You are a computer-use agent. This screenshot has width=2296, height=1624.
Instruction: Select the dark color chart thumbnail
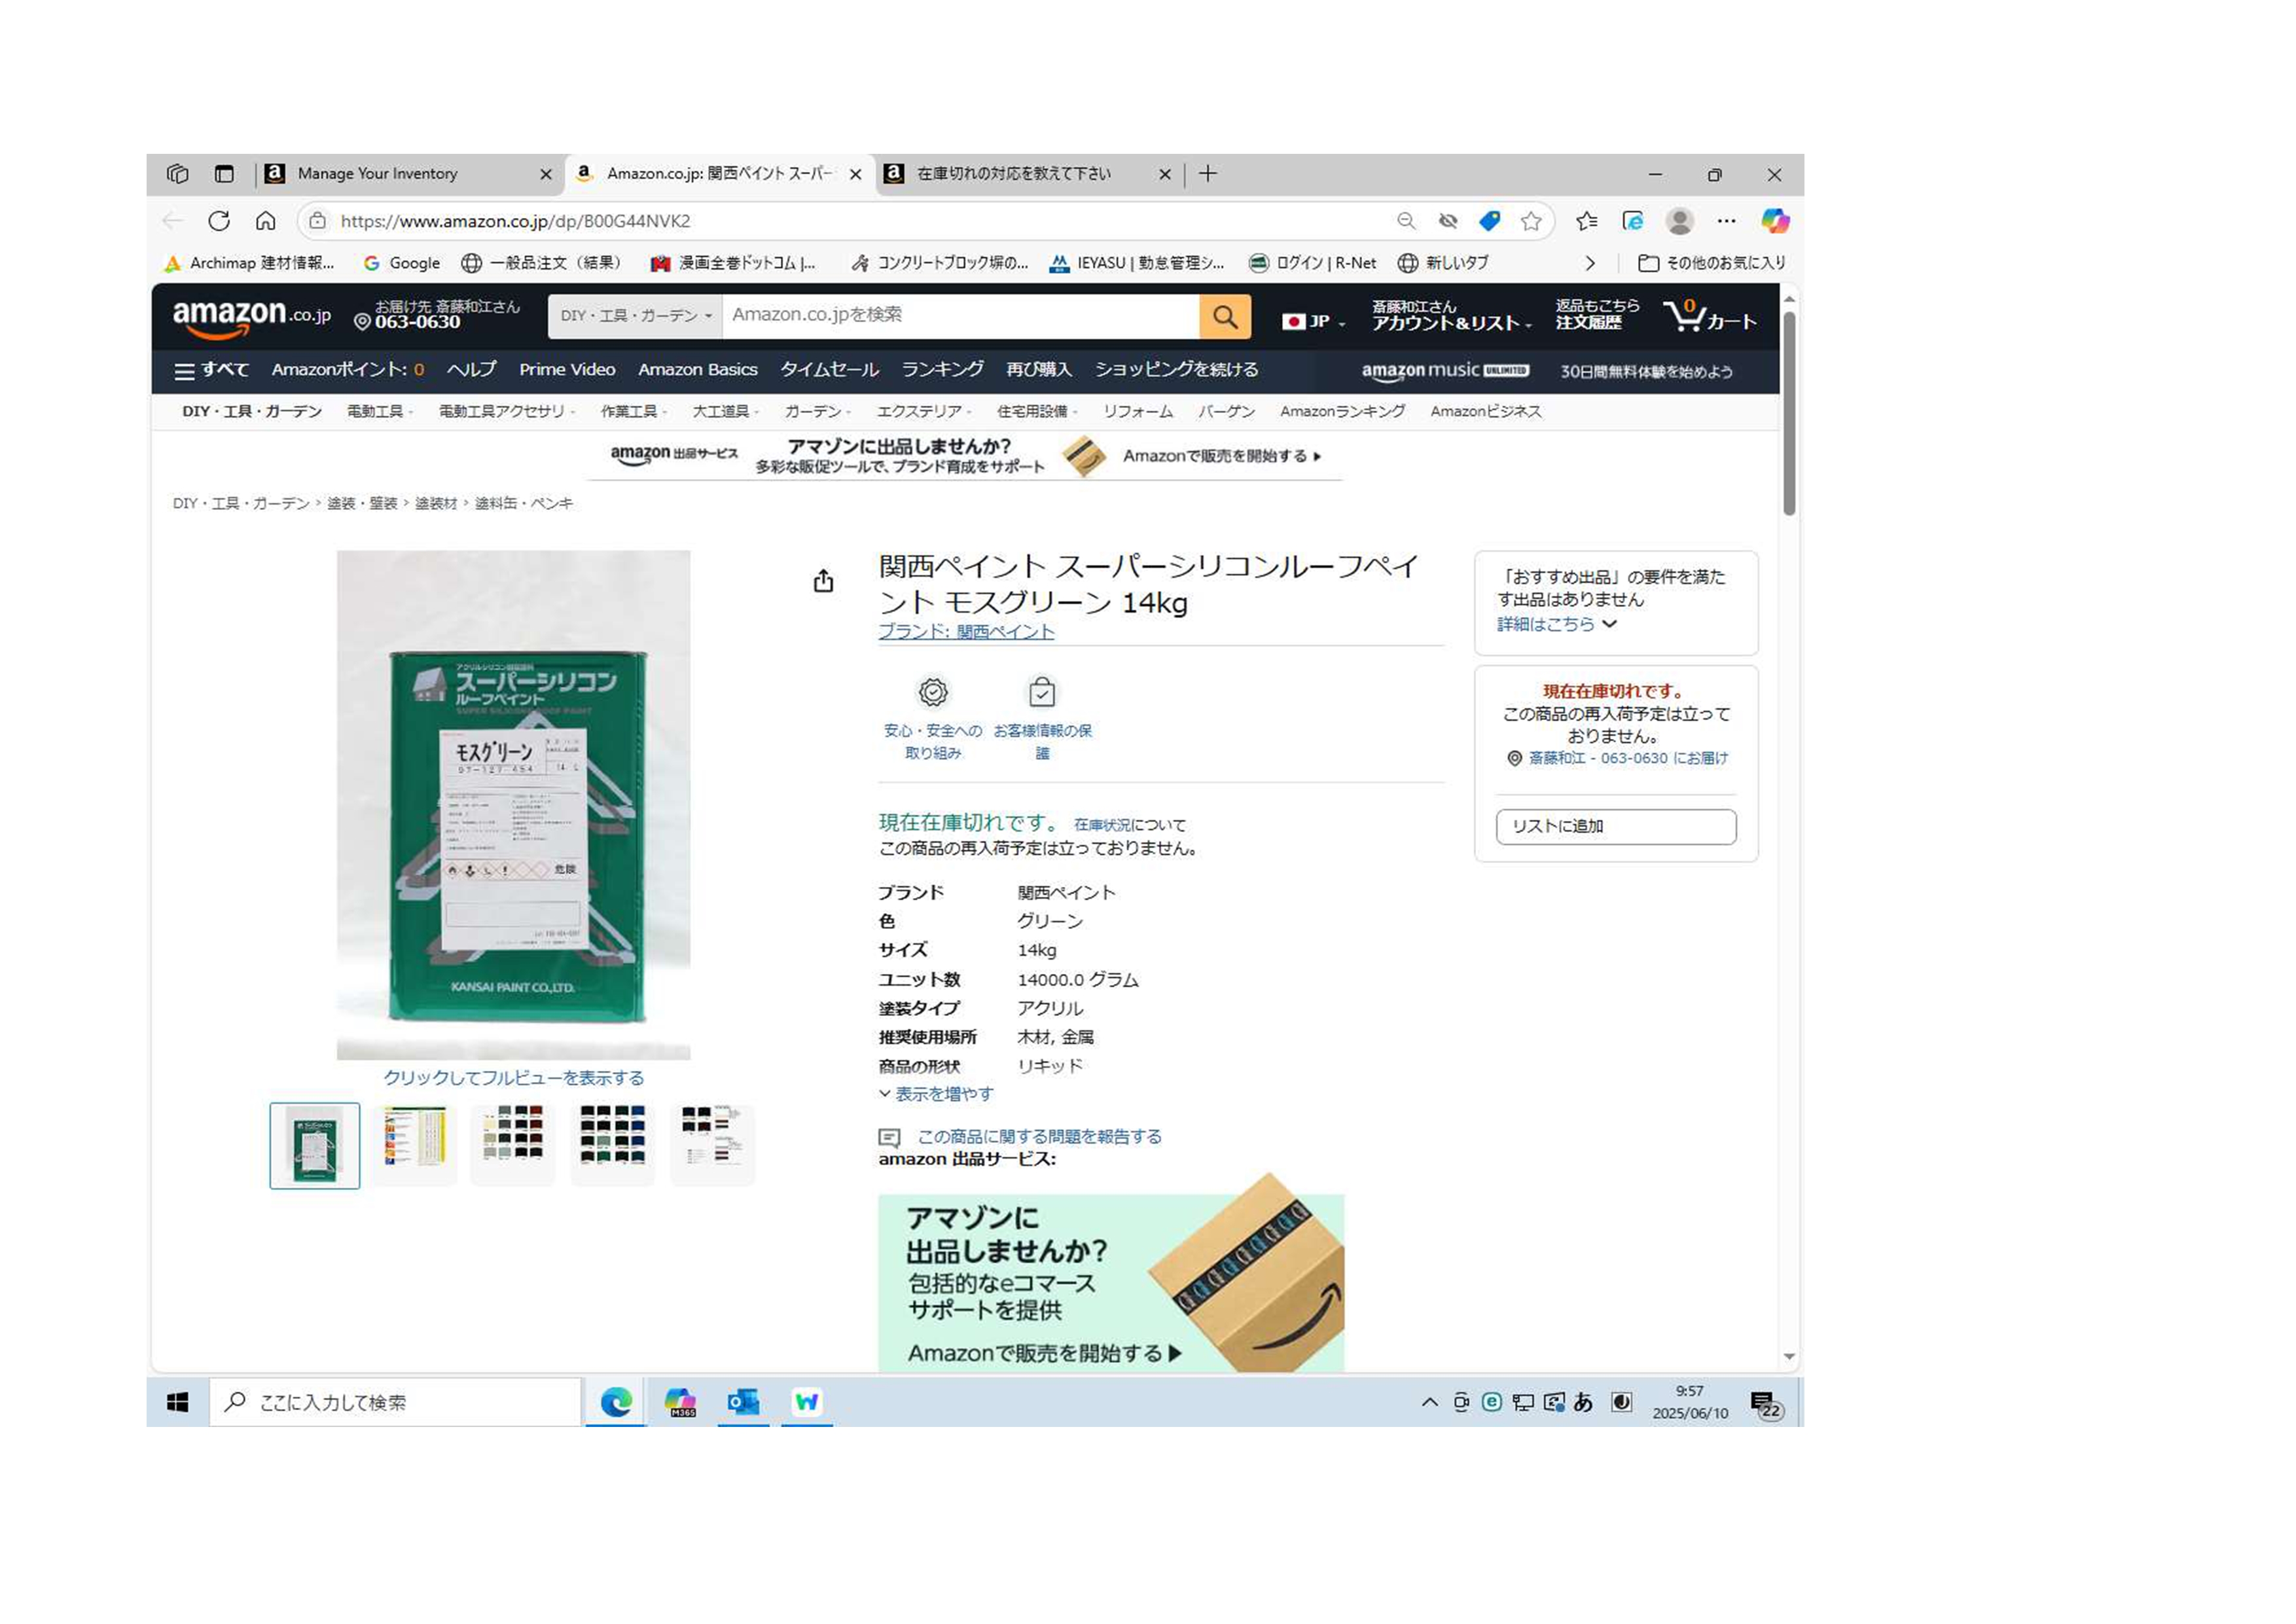click(612, 1144)
